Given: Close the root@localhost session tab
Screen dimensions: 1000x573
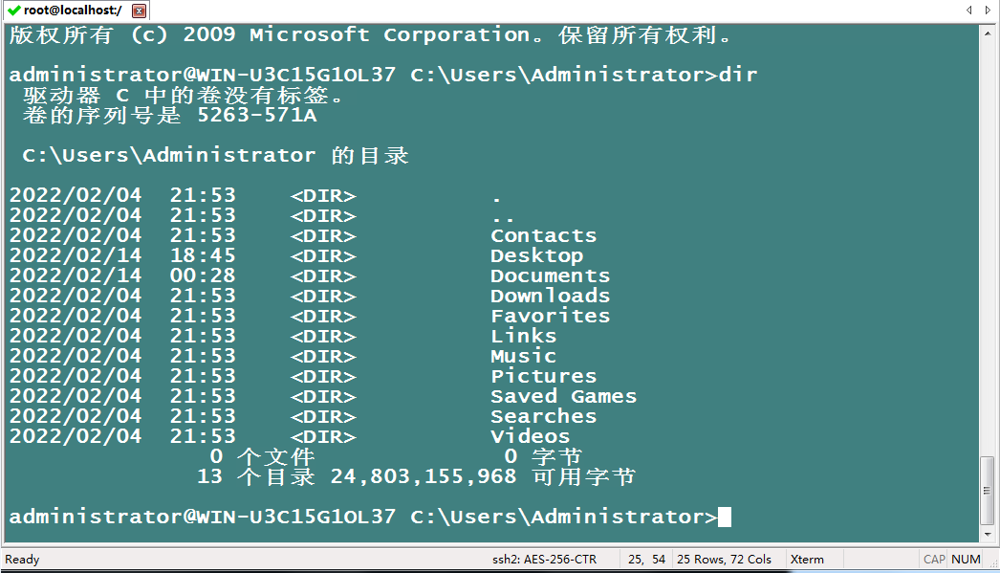Looking at the screenshot, I should click(x=140, y=11).
